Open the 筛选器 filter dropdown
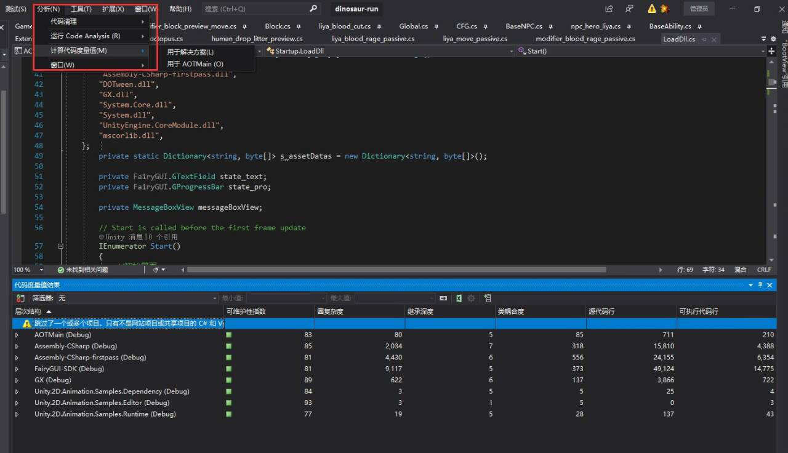The height and width of the screenshot is (453, 788). pos(137,298)
